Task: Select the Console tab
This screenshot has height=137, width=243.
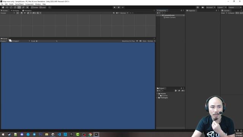Action: coord(226,11)
